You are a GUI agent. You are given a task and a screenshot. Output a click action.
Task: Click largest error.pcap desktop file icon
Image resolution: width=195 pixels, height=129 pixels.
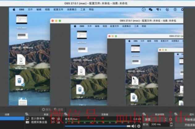click(x=21, y=59)
